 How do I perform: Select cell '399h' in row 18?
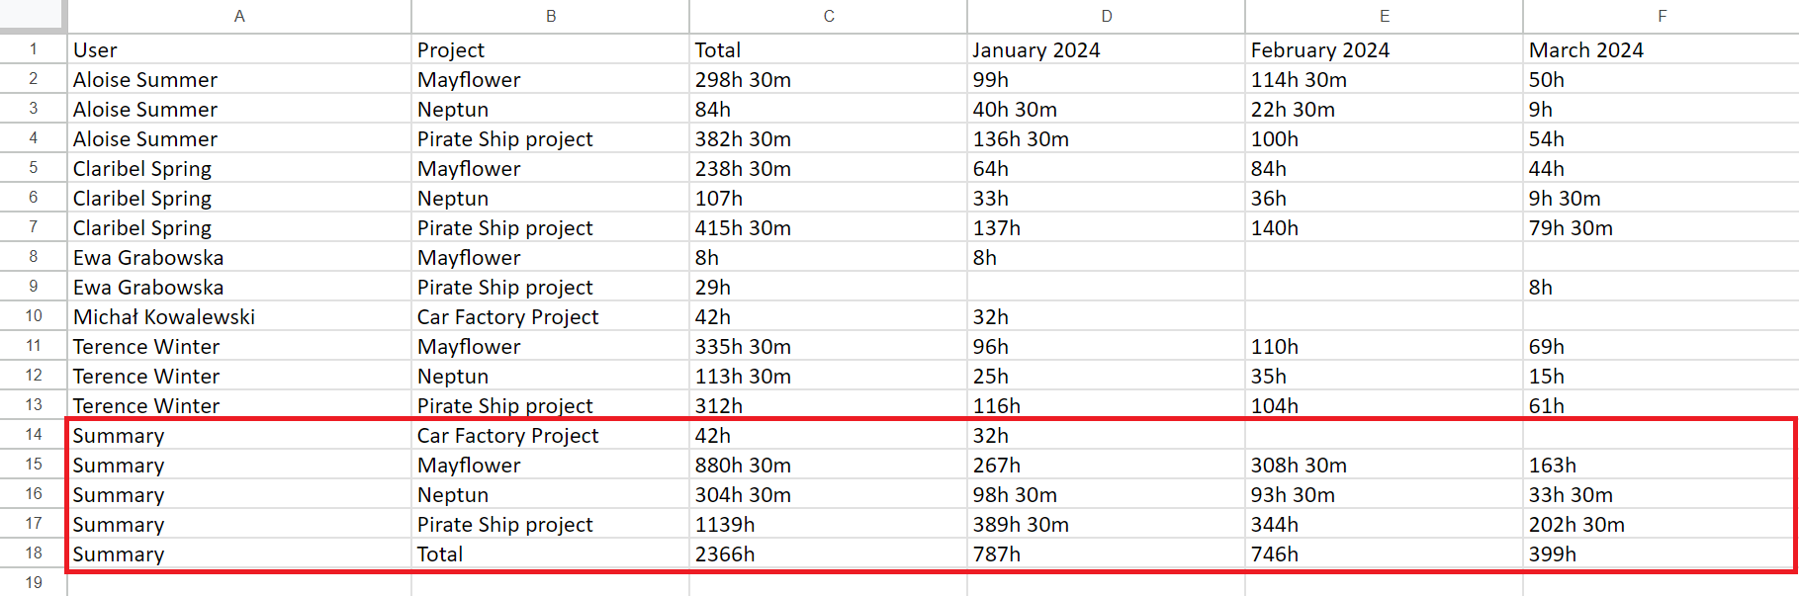tap(1662, 553)
